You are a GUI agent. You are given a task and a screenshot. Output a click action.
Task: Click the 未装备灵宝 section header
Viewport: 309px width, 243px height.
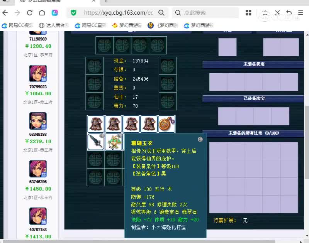253,64
